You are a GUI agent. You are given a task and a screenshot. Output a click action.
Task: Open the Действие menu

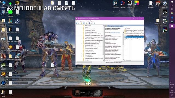pos(83,21)
